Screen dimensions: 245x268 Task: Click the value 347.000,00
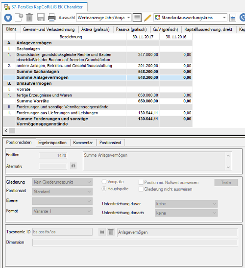148,55
